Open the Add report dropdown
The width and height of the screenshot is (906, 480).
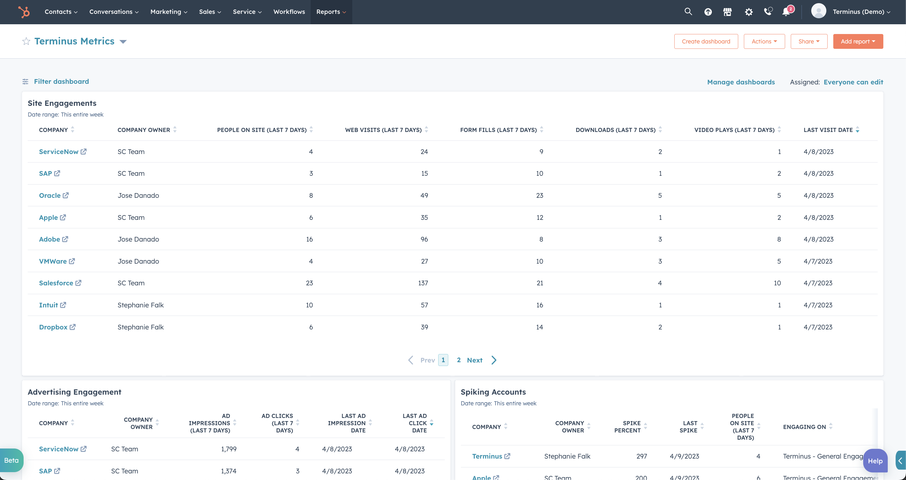(x=858, y=41)
